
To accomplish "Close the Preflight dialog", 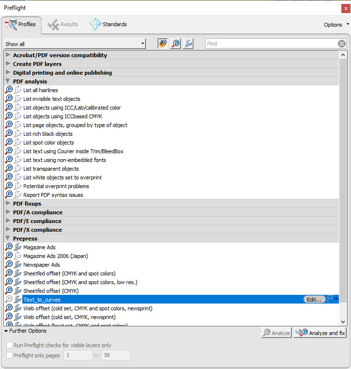I will pyautogui.click(x=346, y=8).
